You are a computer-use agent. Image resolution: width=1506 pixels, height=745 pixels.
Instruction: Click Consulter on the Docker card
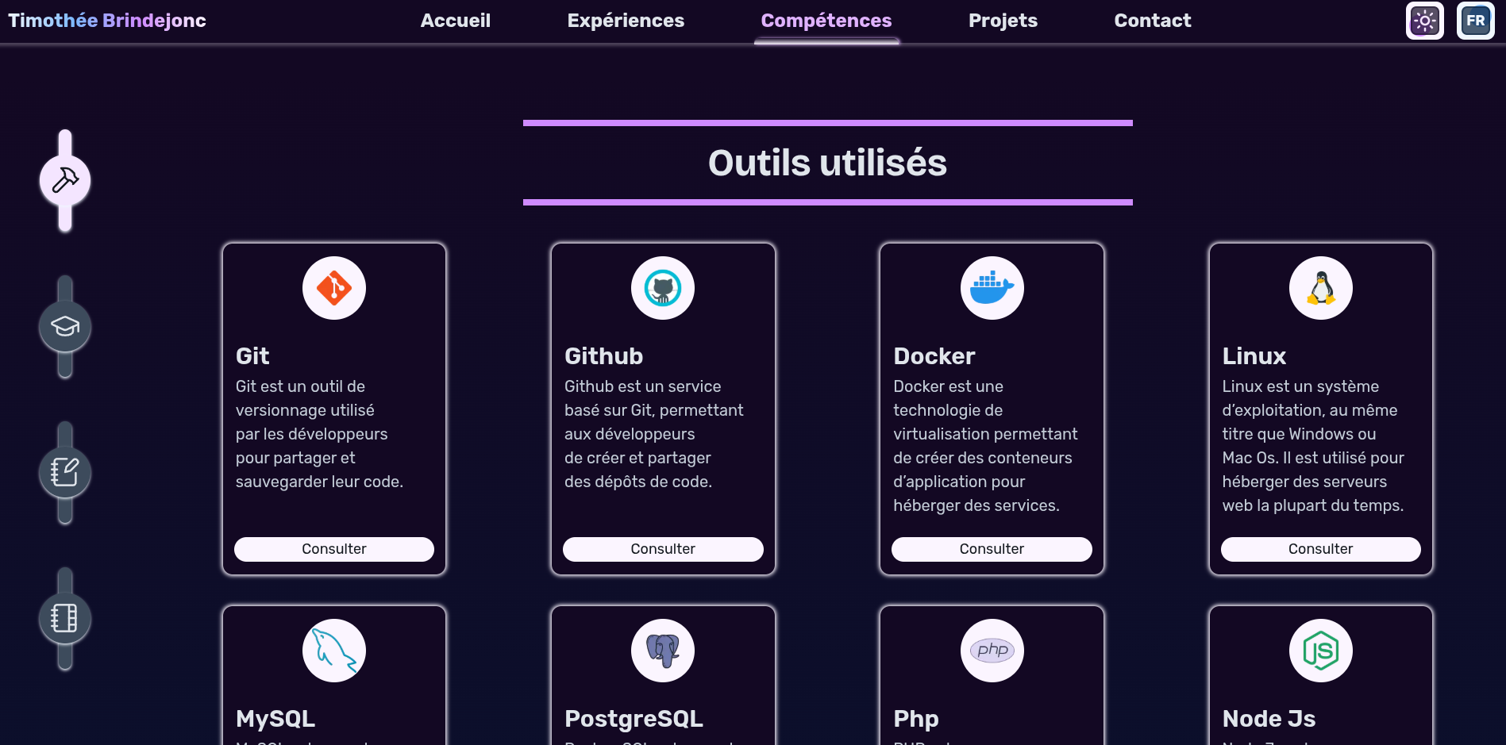point(992,549)
